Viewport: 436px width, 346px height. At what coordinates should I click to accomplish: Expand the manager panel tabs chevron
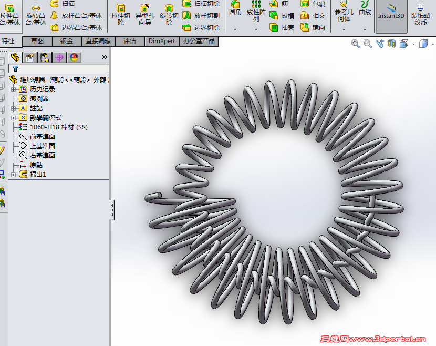pos(105,57)
